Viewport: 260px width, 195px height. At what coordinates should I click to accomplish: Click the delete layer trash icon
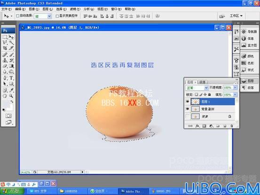click(x=231, y=126)
